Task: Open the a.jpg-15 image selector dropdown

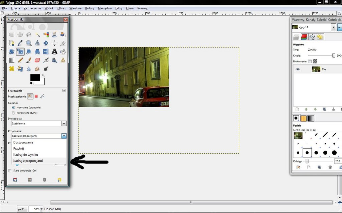Action: [x=333, y=27]
